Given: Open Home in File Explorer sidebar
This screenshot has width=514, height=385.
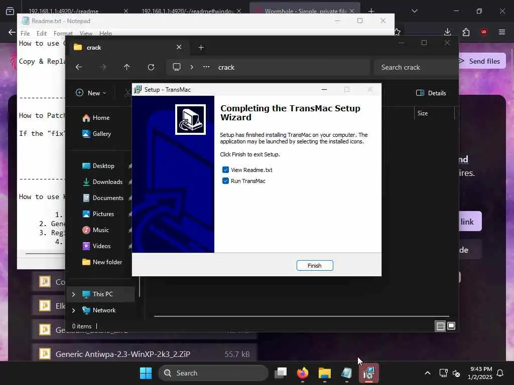Looking at the screenshot, I should (x=100, y=117).
